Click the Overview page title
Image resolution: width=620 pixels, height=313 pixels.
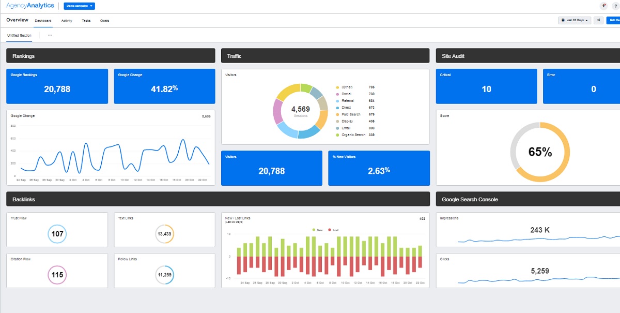tap(17, 20)
